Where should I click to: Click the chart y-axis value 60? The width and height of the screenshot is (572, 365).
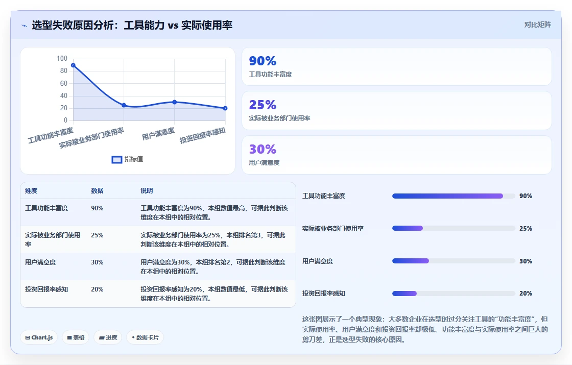click(x=64, y=84)
